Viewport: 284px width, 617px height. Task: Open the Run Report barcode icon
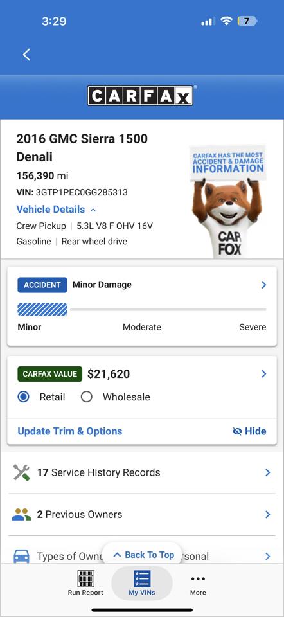pos(85,578)
